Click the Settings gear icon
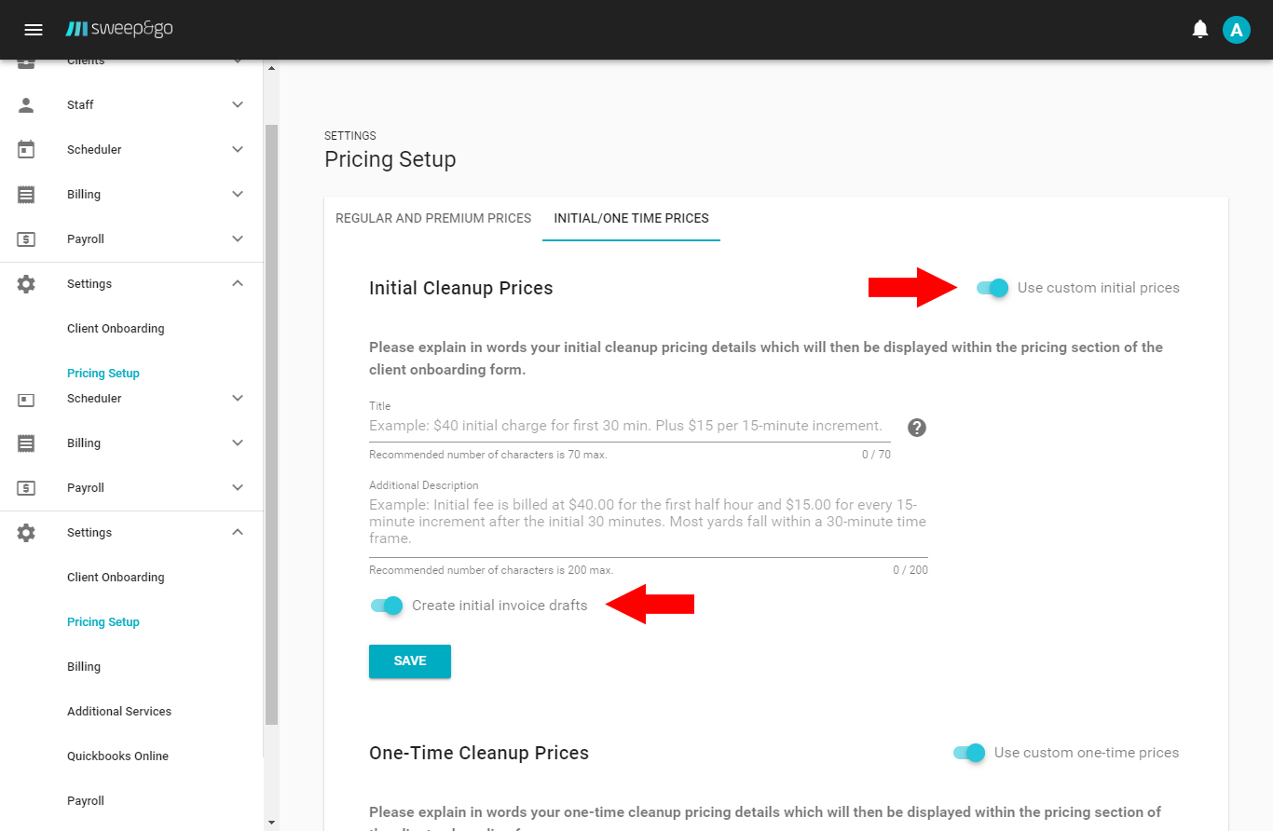 click(x=24, y=283)
